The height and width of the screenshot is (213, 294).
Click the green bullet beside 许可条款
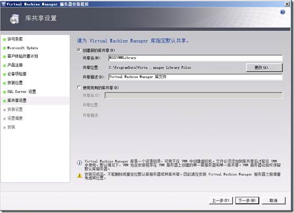pos(5,39)
